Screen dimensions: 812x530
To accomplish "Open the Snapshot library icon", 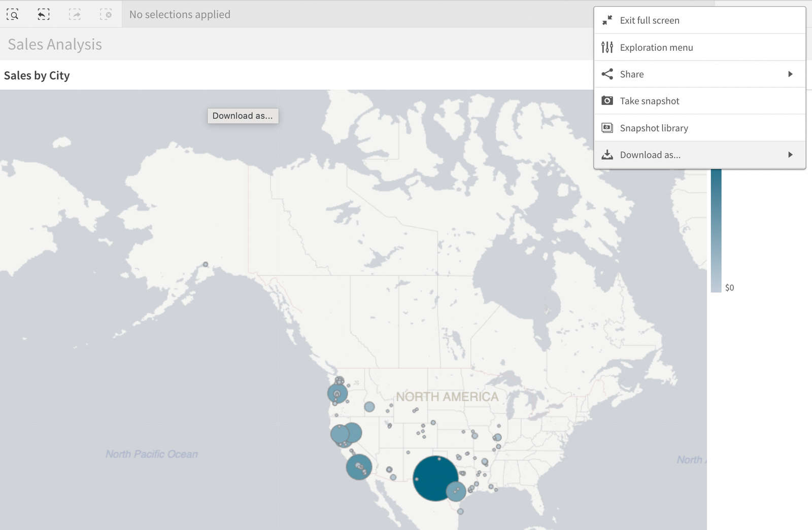I will coord(607,128).
